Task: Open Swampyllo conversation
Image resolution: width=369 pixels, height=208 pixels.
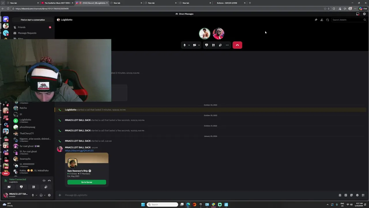Action: [33, 159]
